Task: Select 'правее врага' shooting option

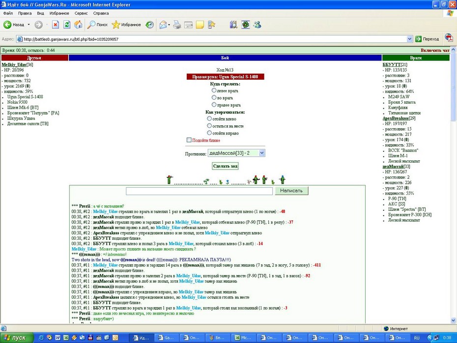Action: click(x=214, y=104)
